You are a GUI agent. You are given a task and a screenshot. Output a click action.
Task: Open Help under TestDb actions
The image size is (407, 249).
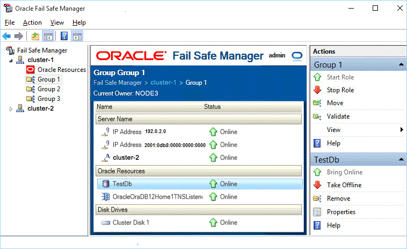pos(333,225)
